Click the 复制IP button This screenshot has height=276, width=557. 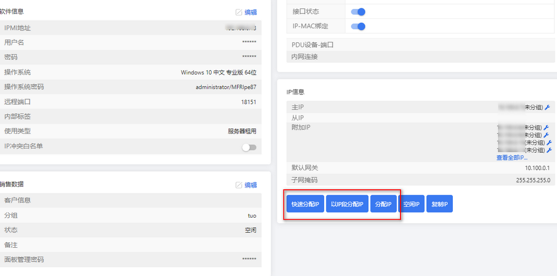pyautogui.click(x=439, y=204)
